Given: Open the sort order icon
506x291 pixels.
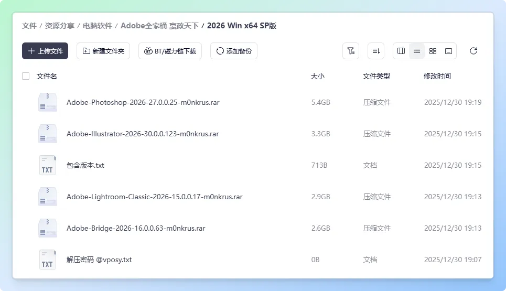Looking at the screenshot, I should [x=376, y=51].
